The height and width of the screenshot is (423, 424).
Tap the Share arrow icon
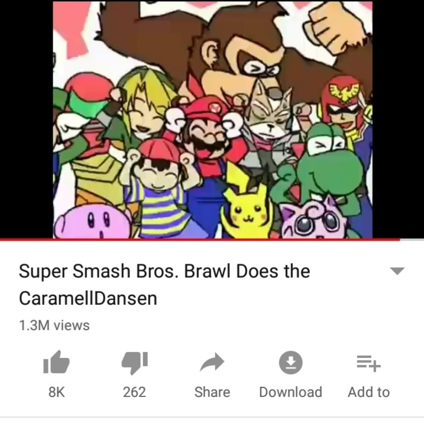(212, 362)
